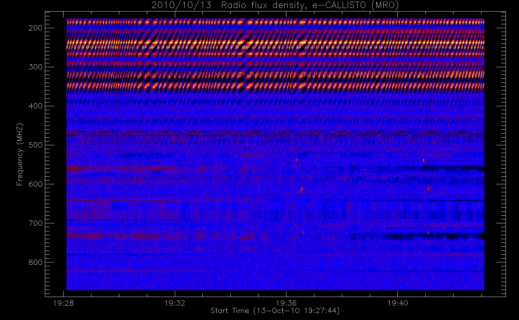Click the '600' frequency axis label
Image resolution: width=519 pixels, height=320 pixels.
click(x=35, y=184)
